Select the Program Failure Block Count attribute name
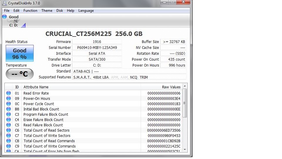Screen dimensions: 282x159 click(46, 115)
